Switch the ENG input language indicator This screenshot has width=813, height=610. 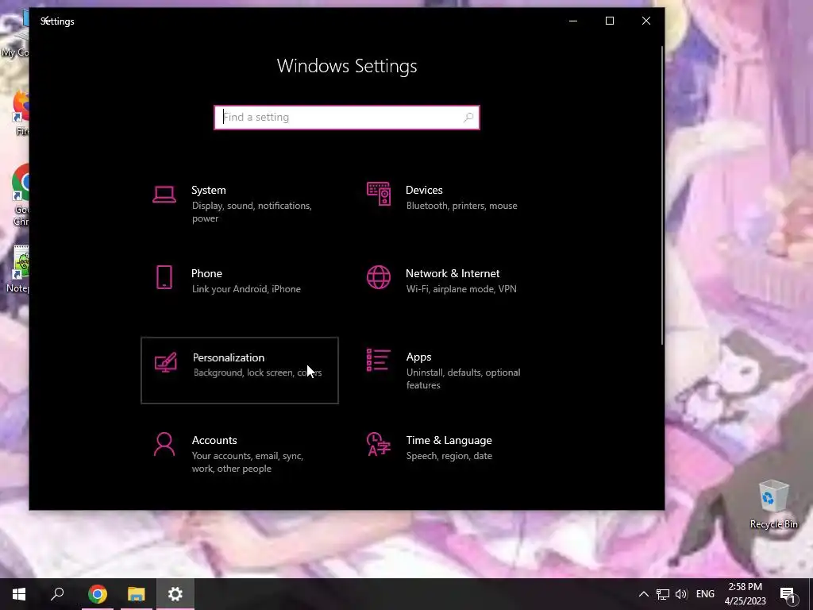point(705,594)
